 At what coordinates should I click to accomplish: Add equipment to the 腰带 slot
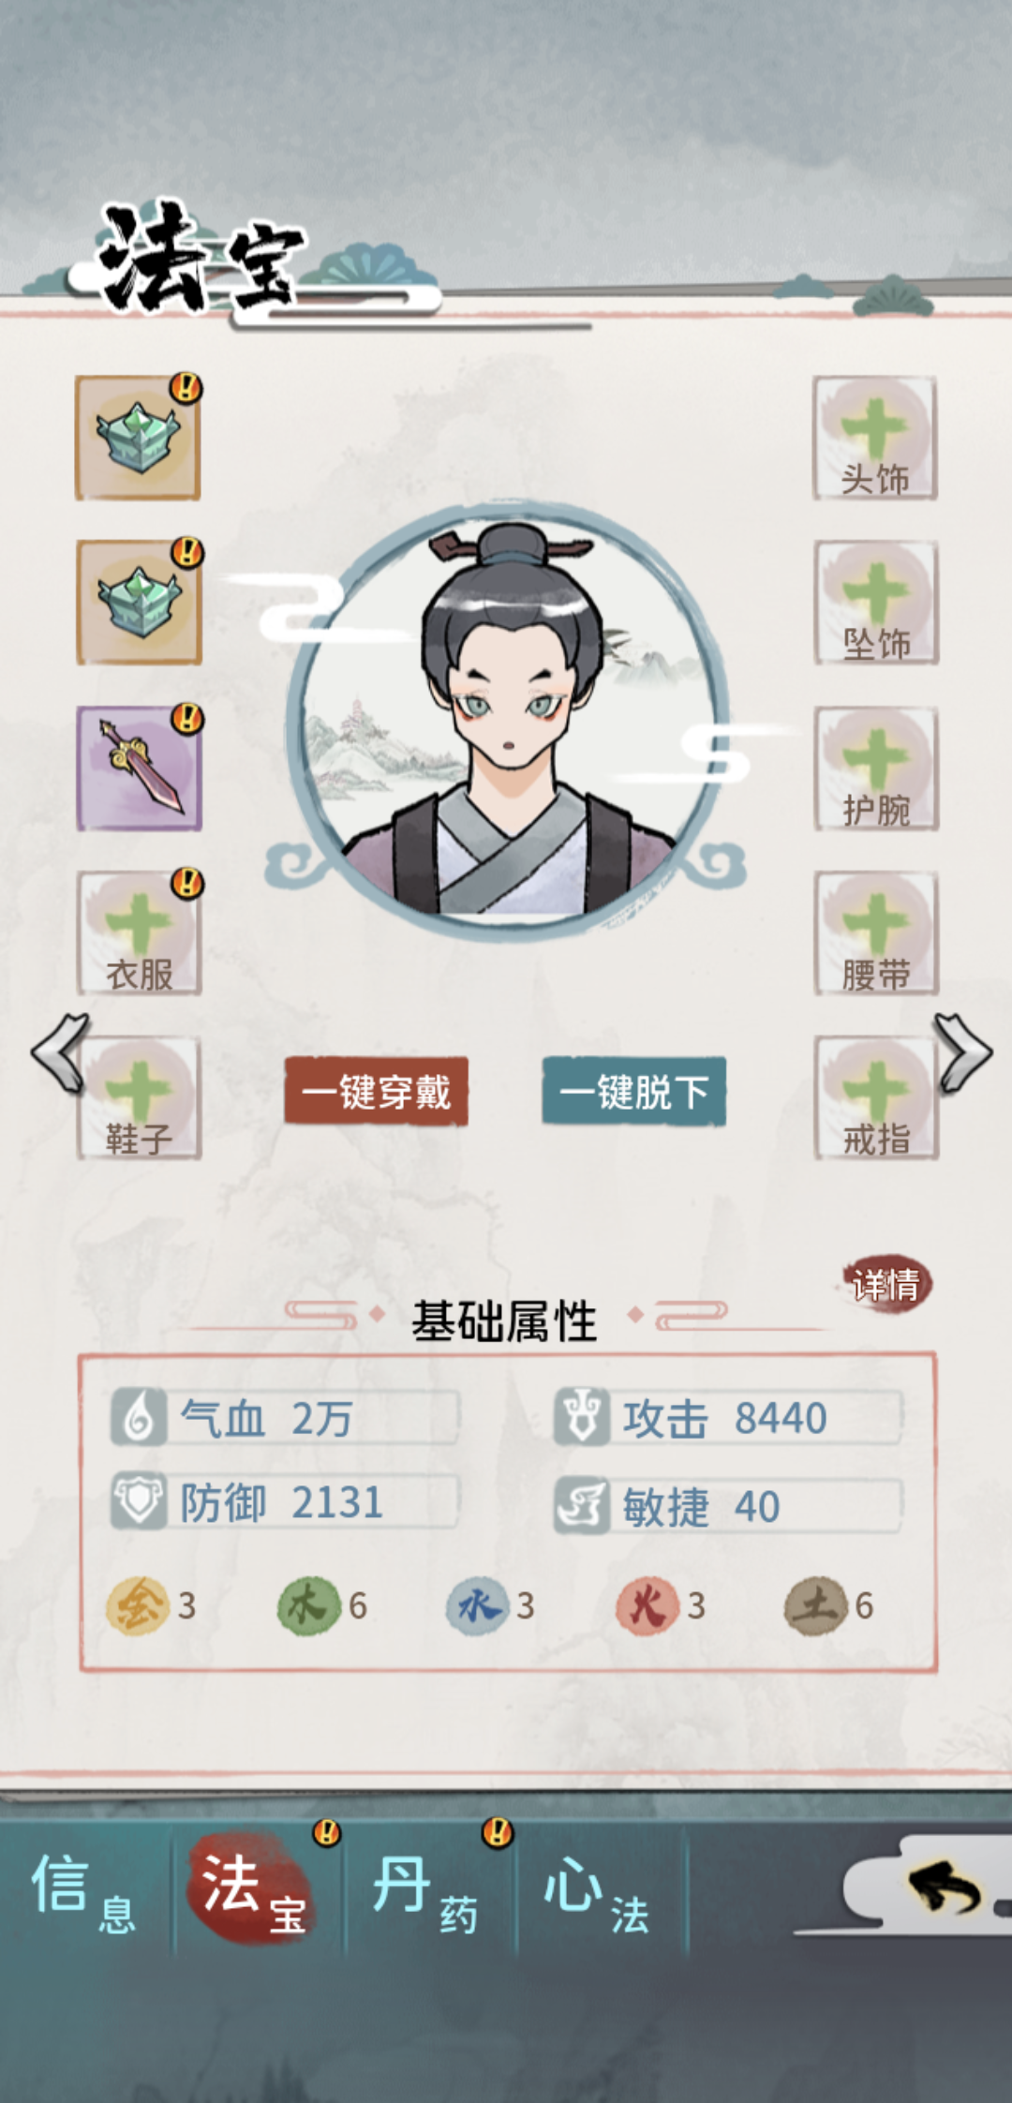pyautogui.click(x=876, y=933)
